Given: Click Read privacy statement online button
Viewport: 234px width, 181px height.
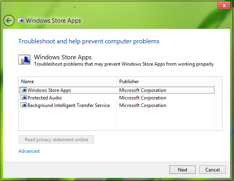Looking at the screenshot, I should 56,140.
